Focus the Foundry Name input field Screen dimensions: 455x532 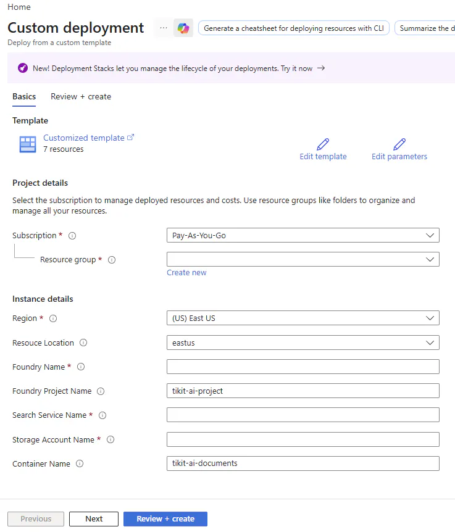303,367
